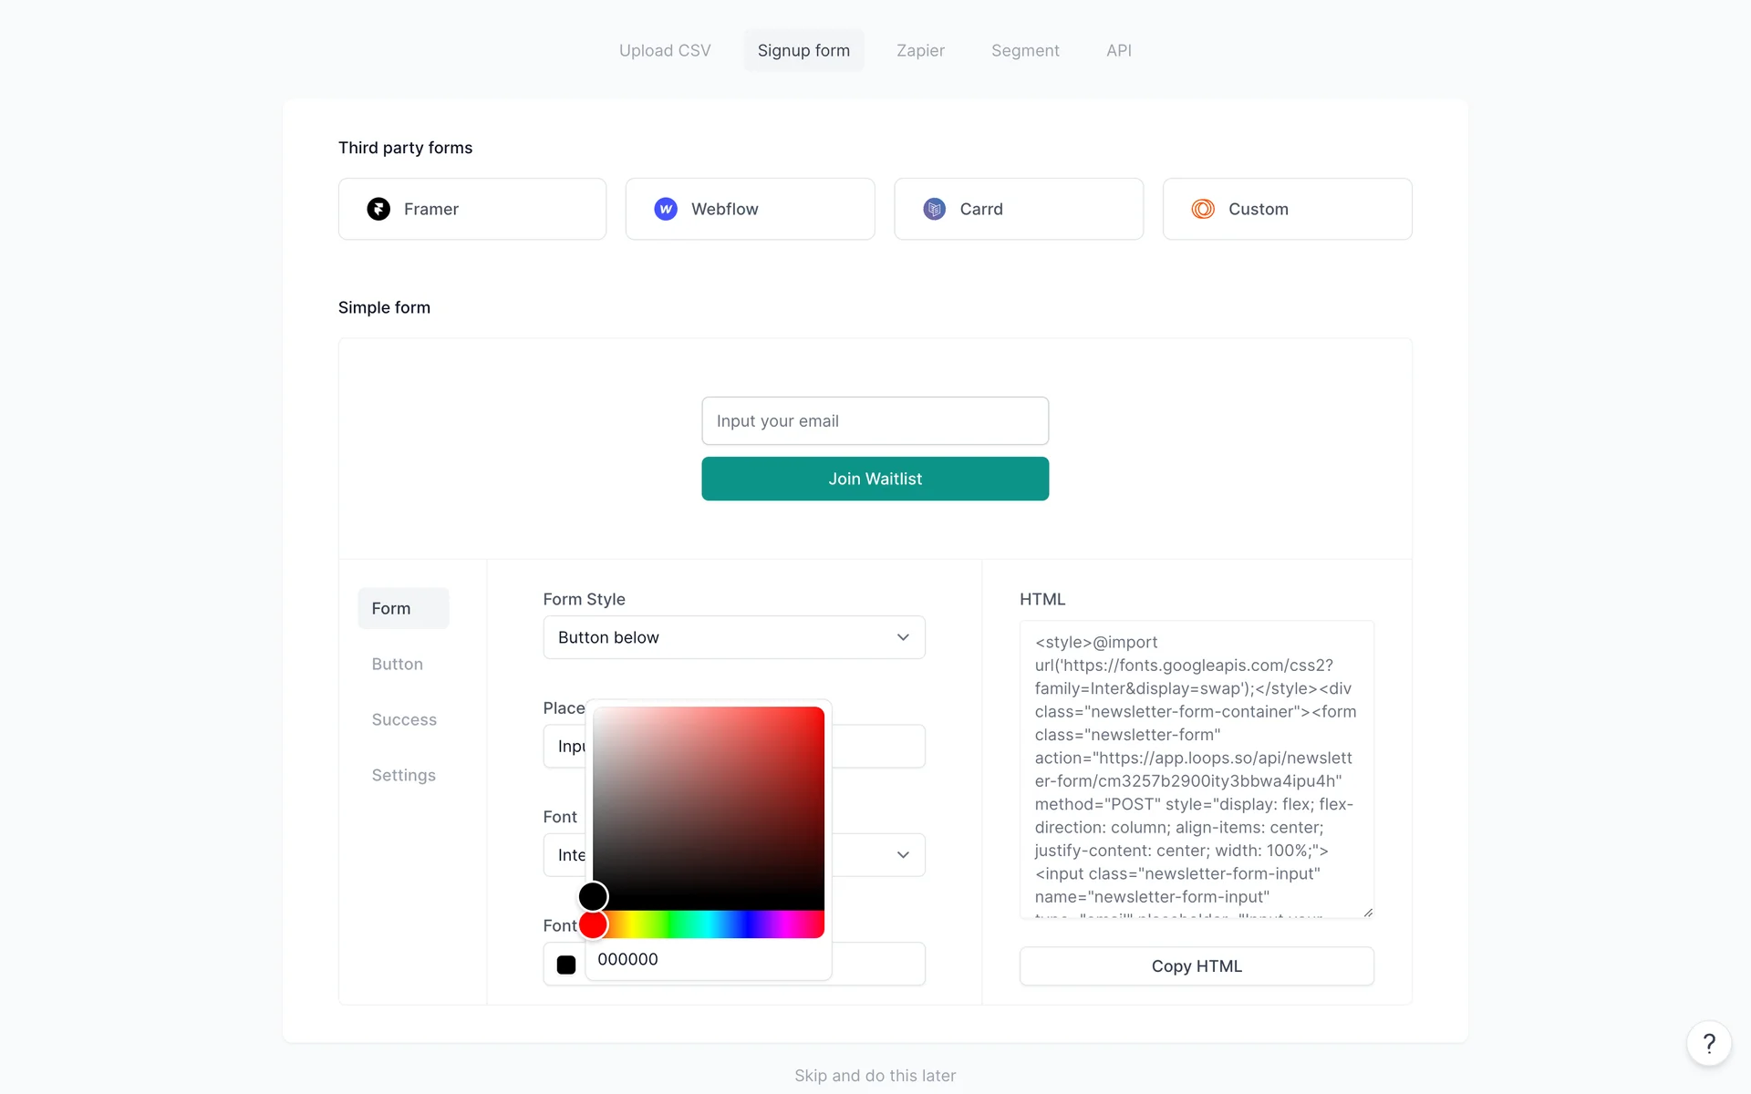The width and height of the screenshot is (1751, 1094).
Task: Click the Carrd logo icon
Action: pos(934,209)
